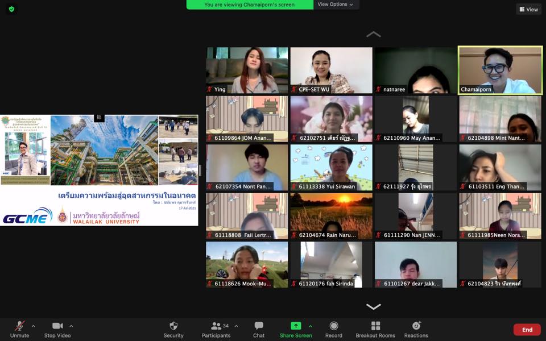Click the red End meeting button
The image size is (546, 341).
point(527,330)
